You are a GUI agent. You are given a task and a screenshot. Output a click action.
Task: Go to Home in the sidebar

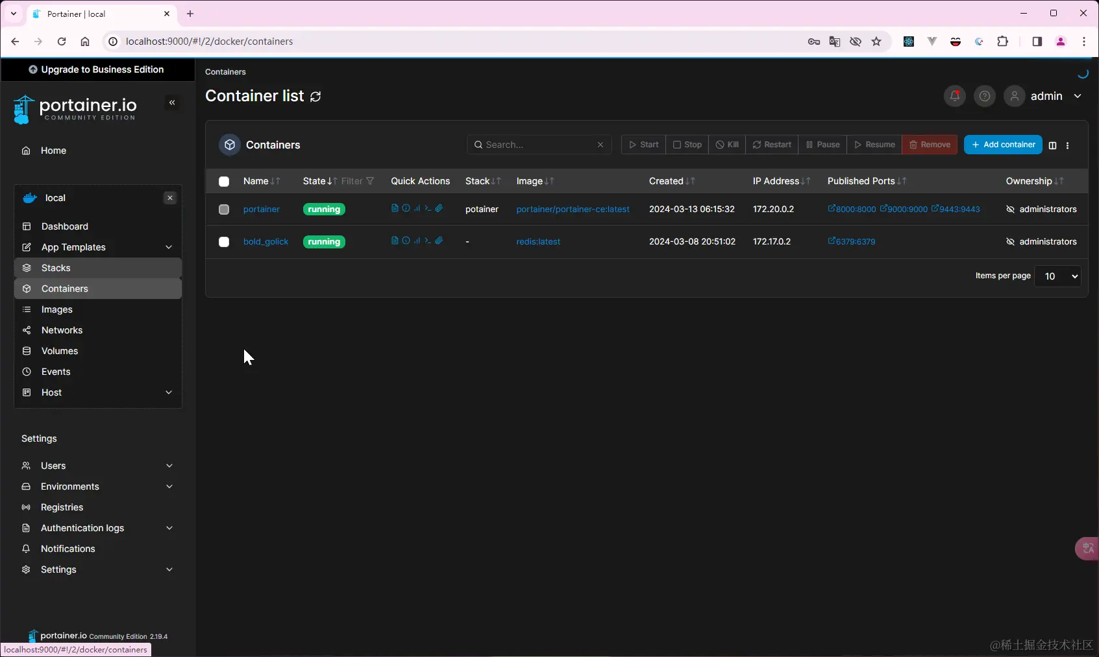98,150
